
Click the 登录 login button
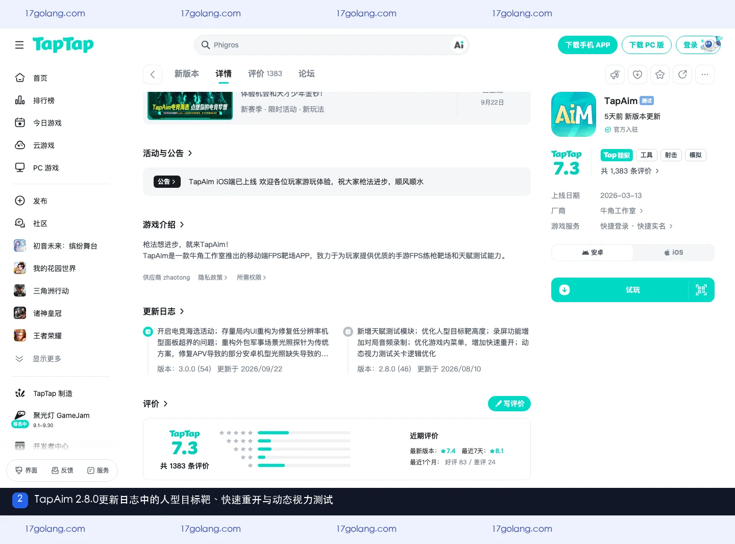click(x=698, y=45)
